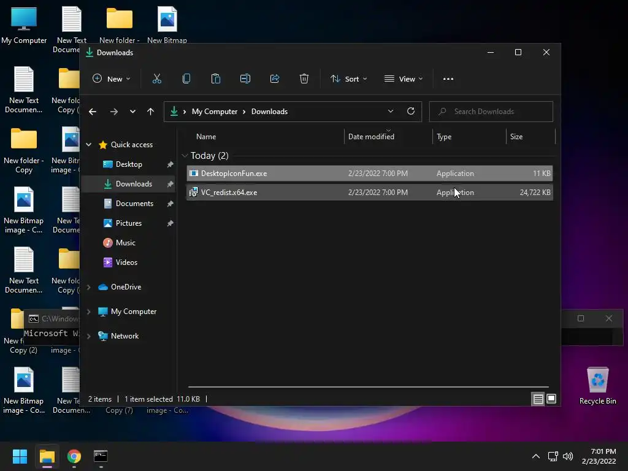Click Downloads in address breadcrumb
Screen dimensions: 628x471
pos(270,112)
